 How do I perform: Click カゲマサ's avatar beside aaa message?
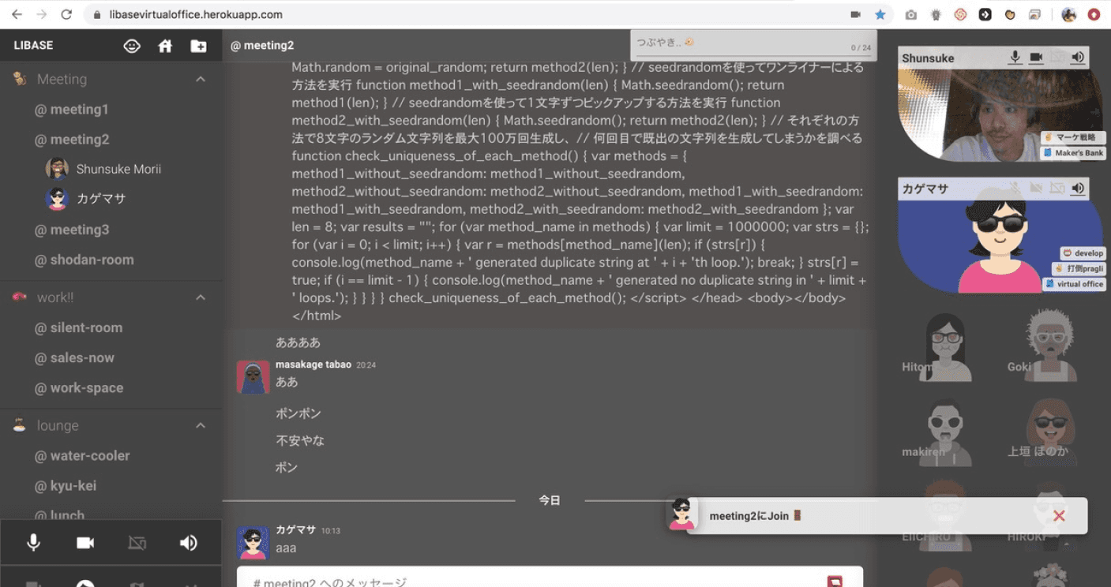253,543
